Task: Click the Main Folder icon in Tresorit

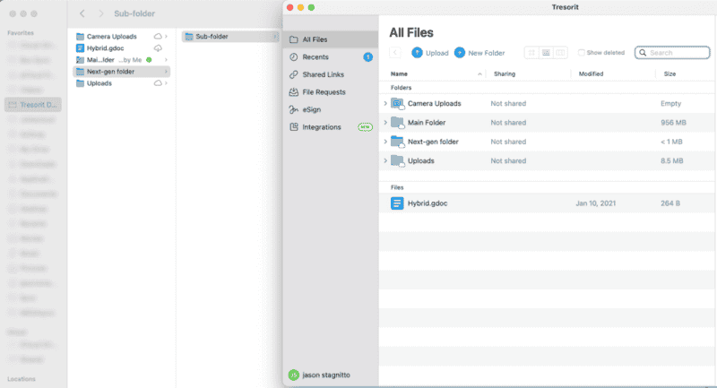Action: 397,123
